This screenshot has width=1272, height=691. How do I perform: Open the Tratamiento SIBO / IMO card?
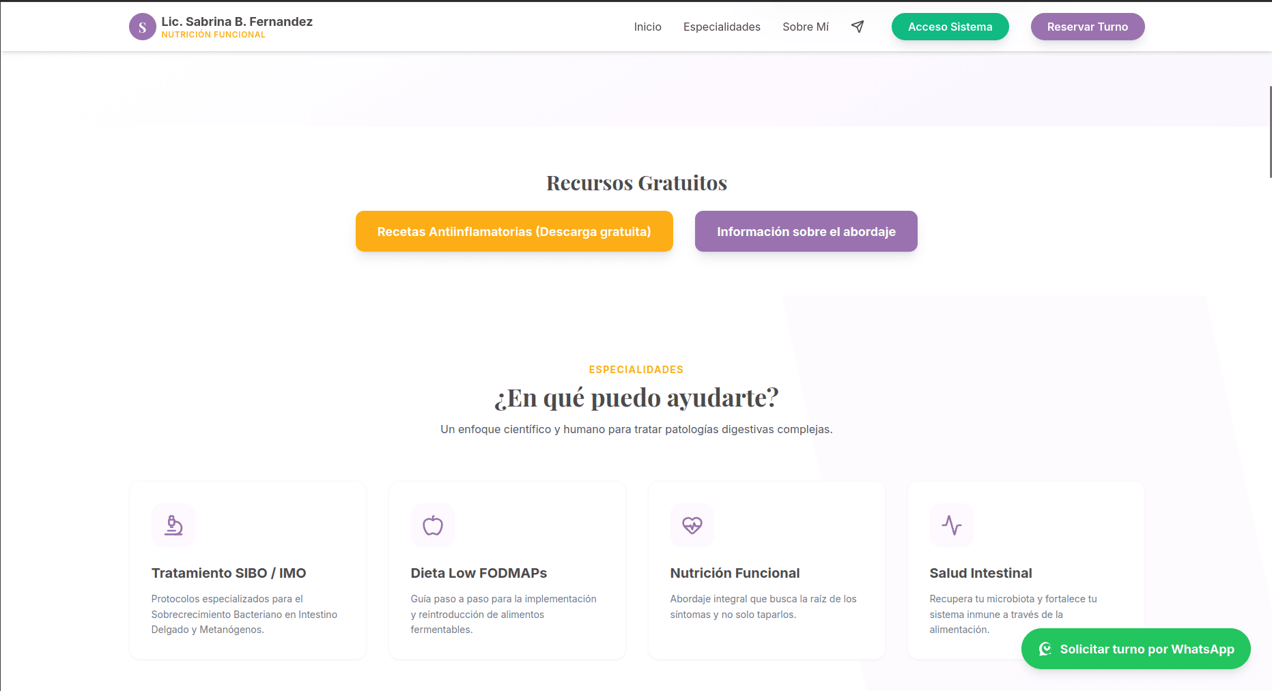tap(247, 570)
